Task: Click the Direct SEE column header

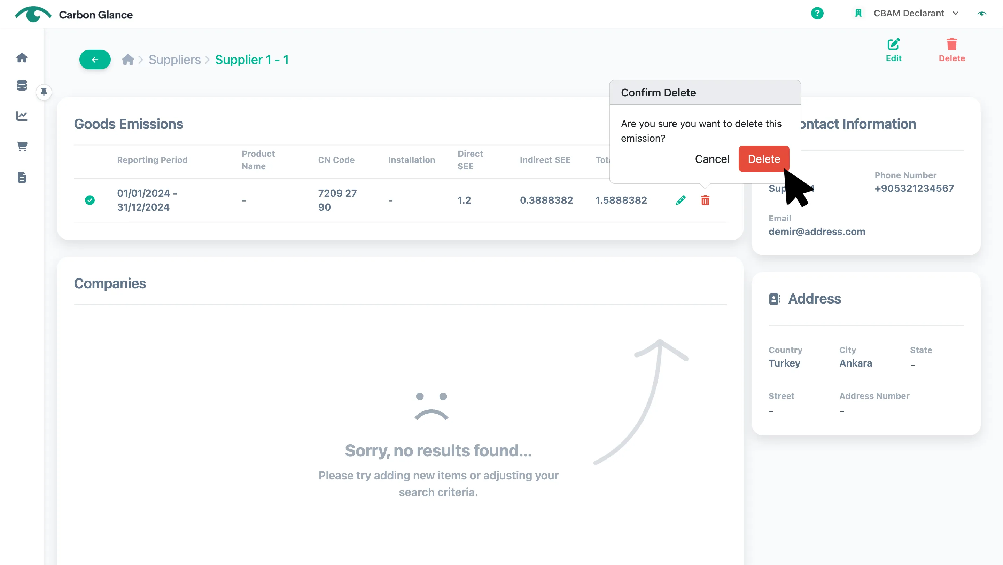Action: click(470, 160)
